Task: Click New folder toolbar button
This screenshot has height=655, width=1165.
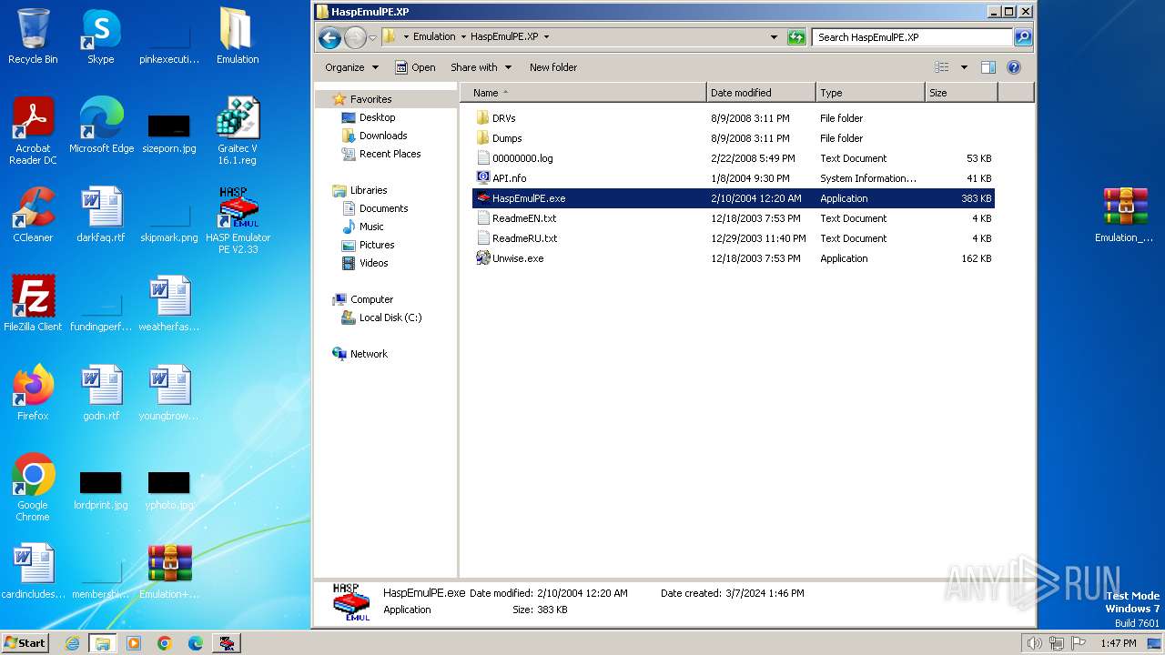Action: pos(553,67)
